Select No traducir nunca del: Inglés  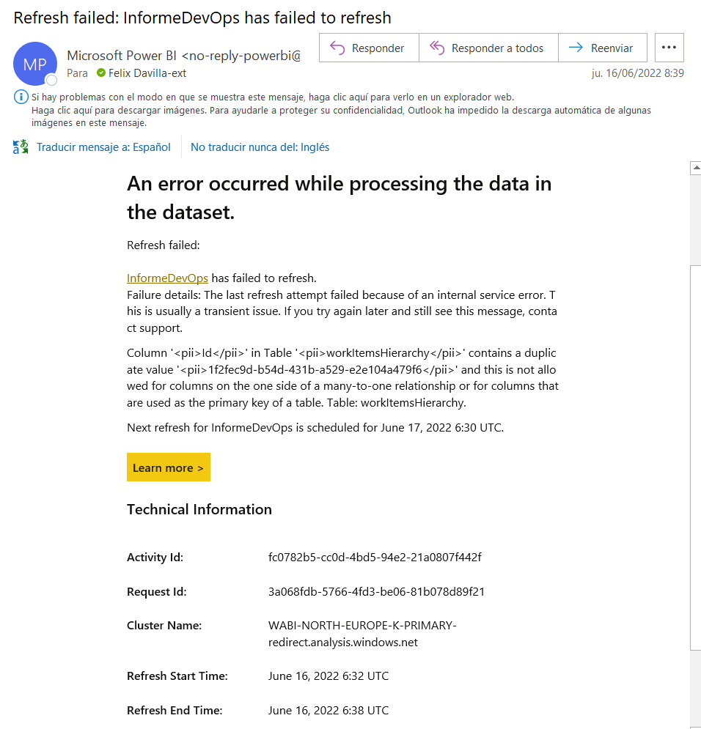260,147
